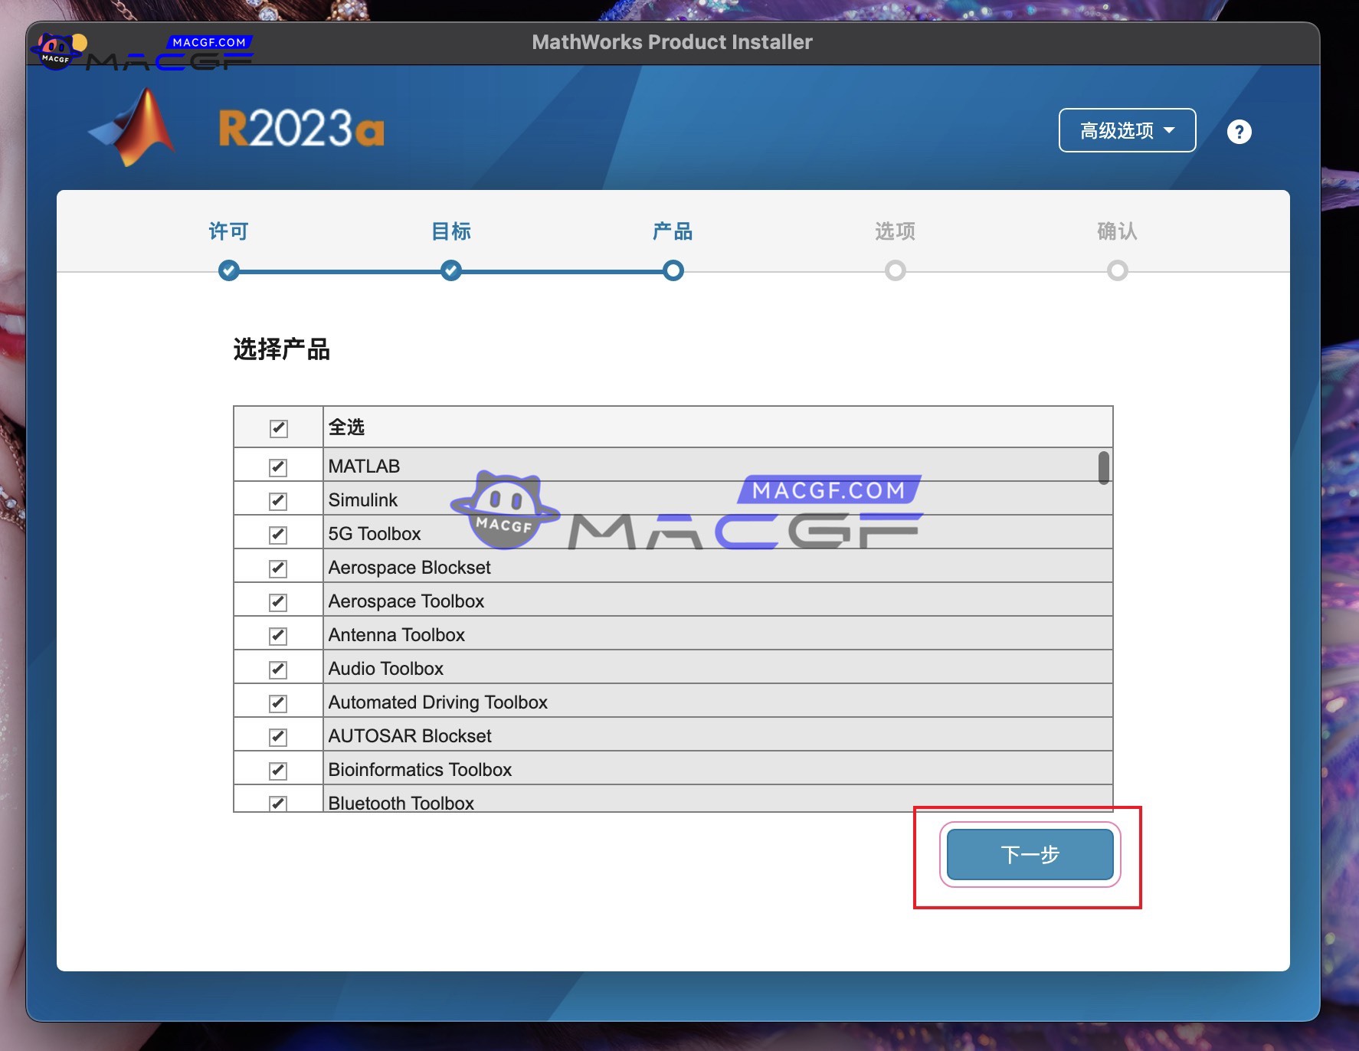
Task: Select the 许可 step label
Action: 228,231
